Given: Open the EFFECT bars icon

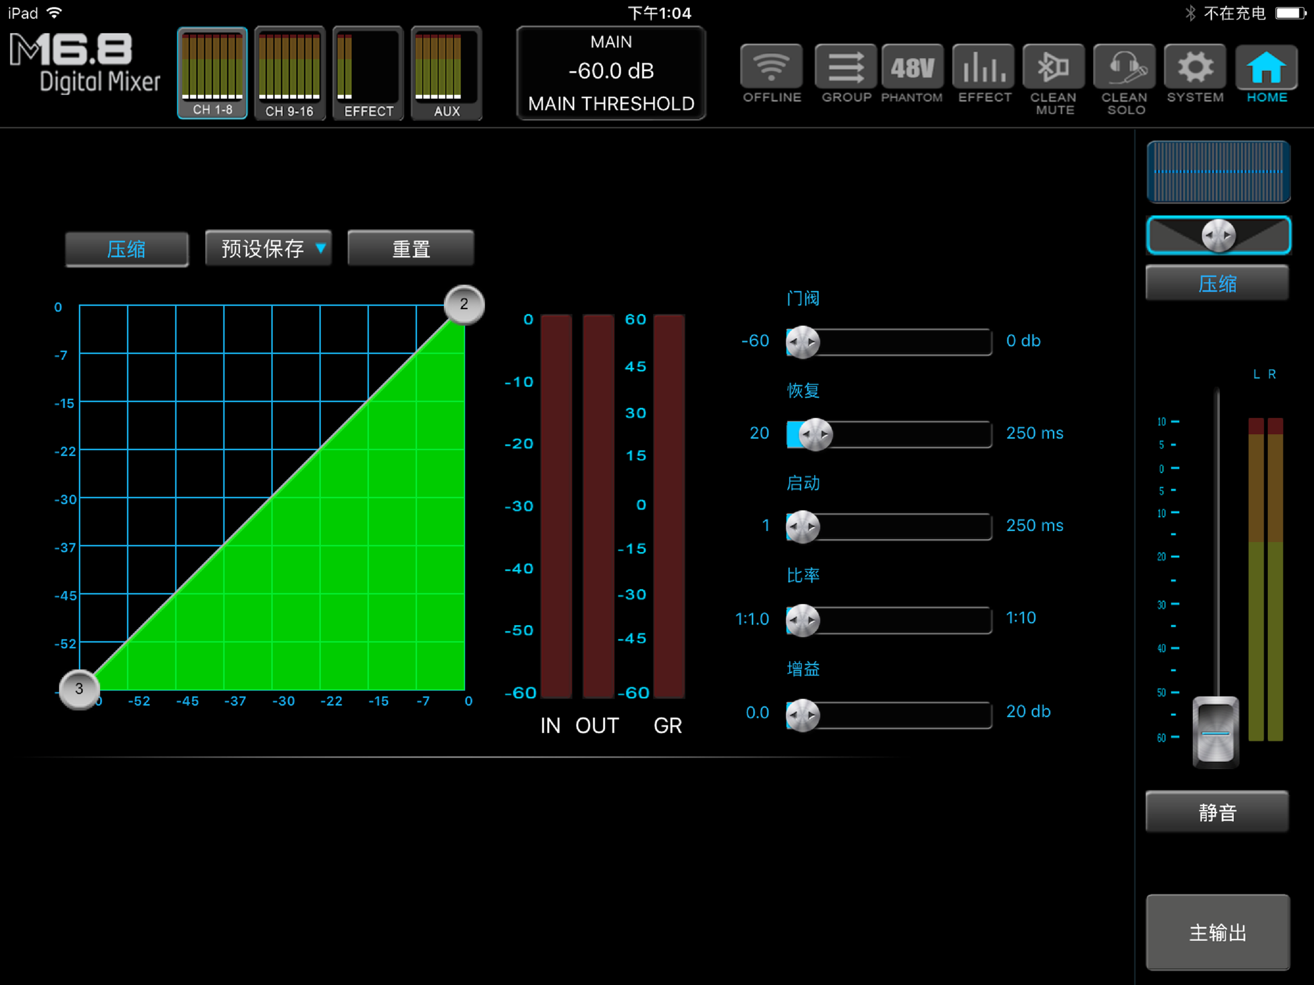Looking at the screenshot, I should point(983,66).
